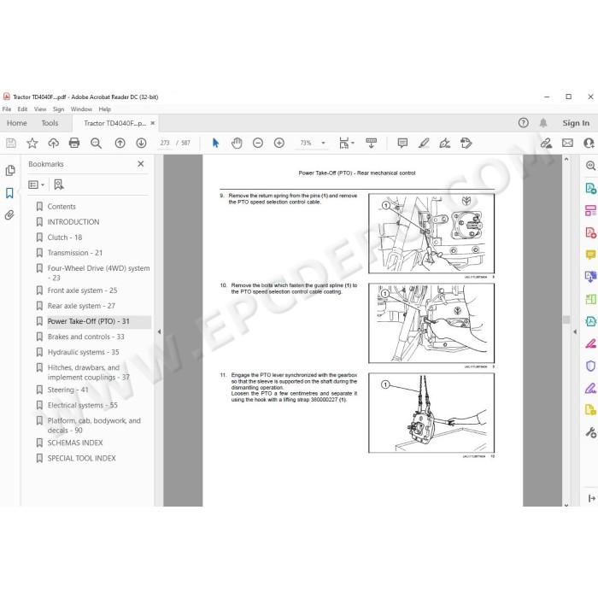Click the Stamp tool icon
The image size is (598, 598).
point(466,143)
